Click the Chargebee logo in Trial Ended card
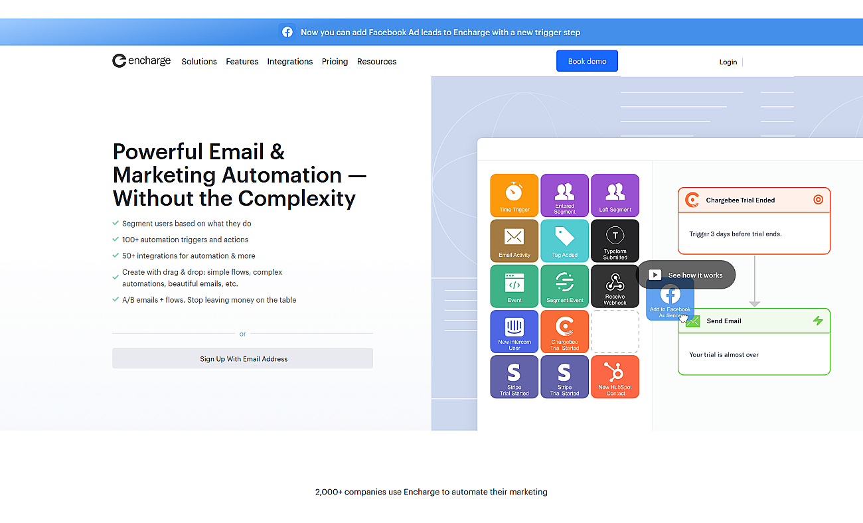Viewport: 863px width, 523px height. 692,200
